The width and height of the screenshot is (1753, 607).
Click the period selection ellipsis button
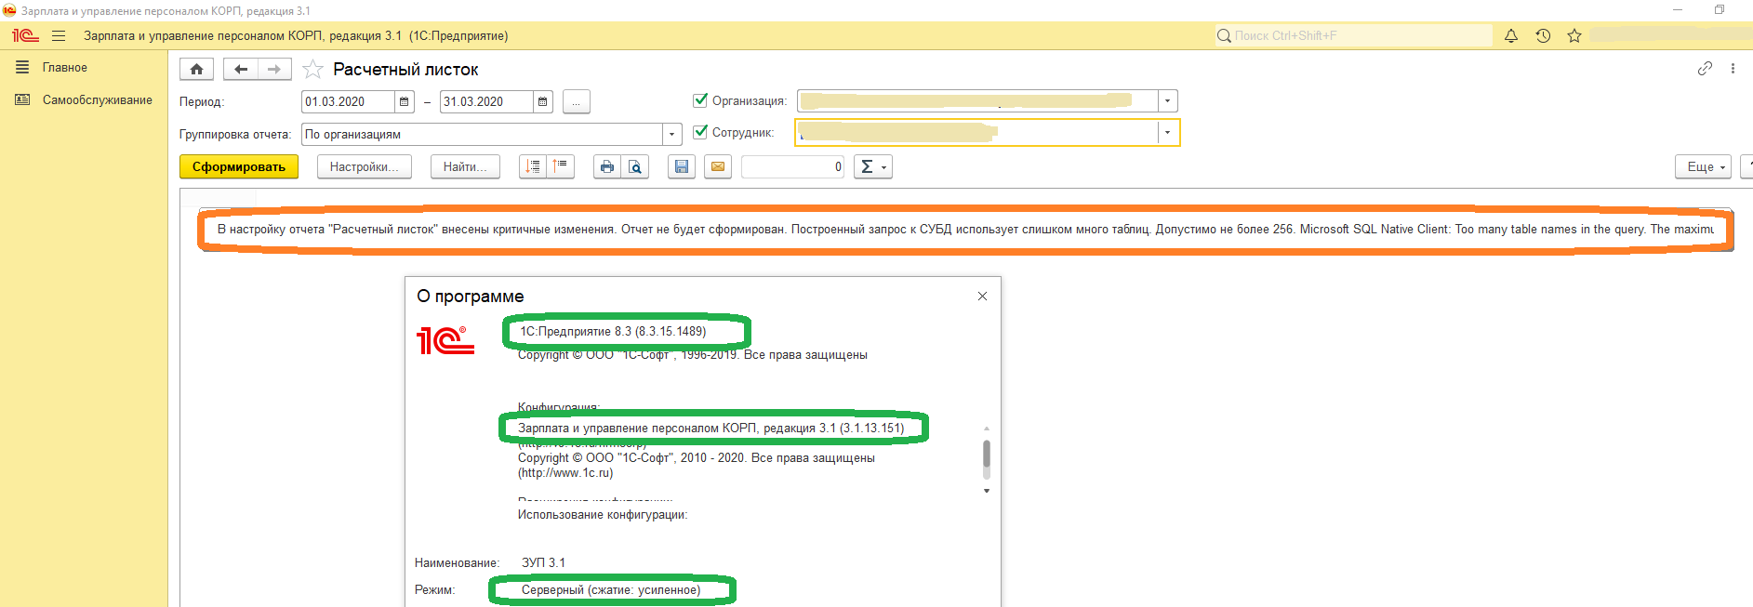point(577,101)
